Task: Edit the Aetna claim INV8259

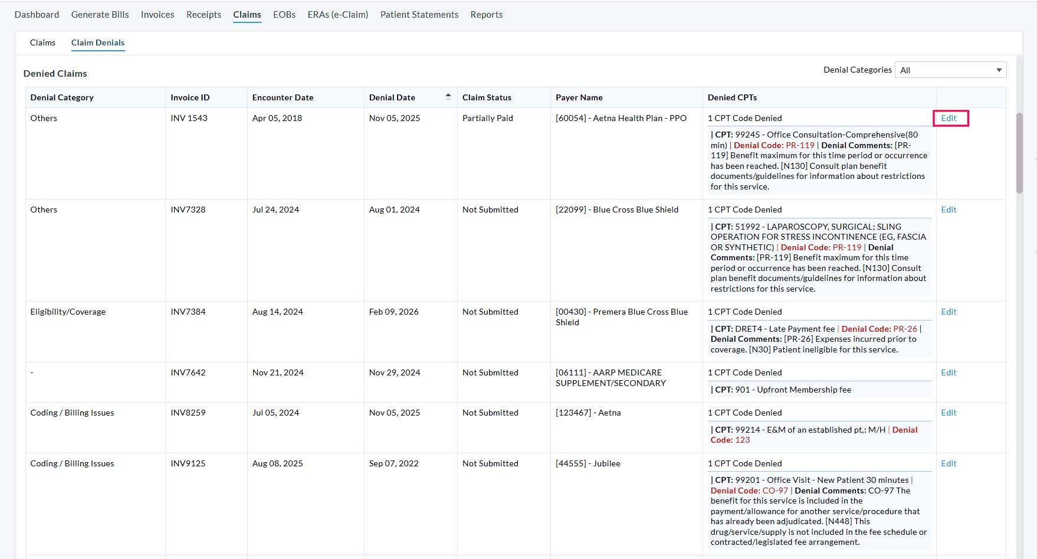Action: pos(949,413)
